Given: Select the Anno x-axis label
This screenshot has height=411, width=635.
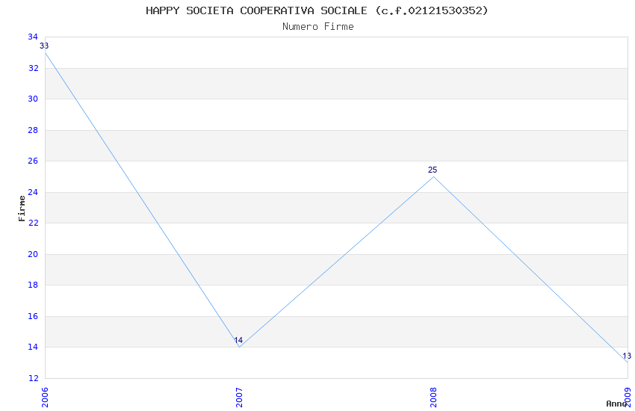Looking at the screenshot, I should tap(616, 404).
